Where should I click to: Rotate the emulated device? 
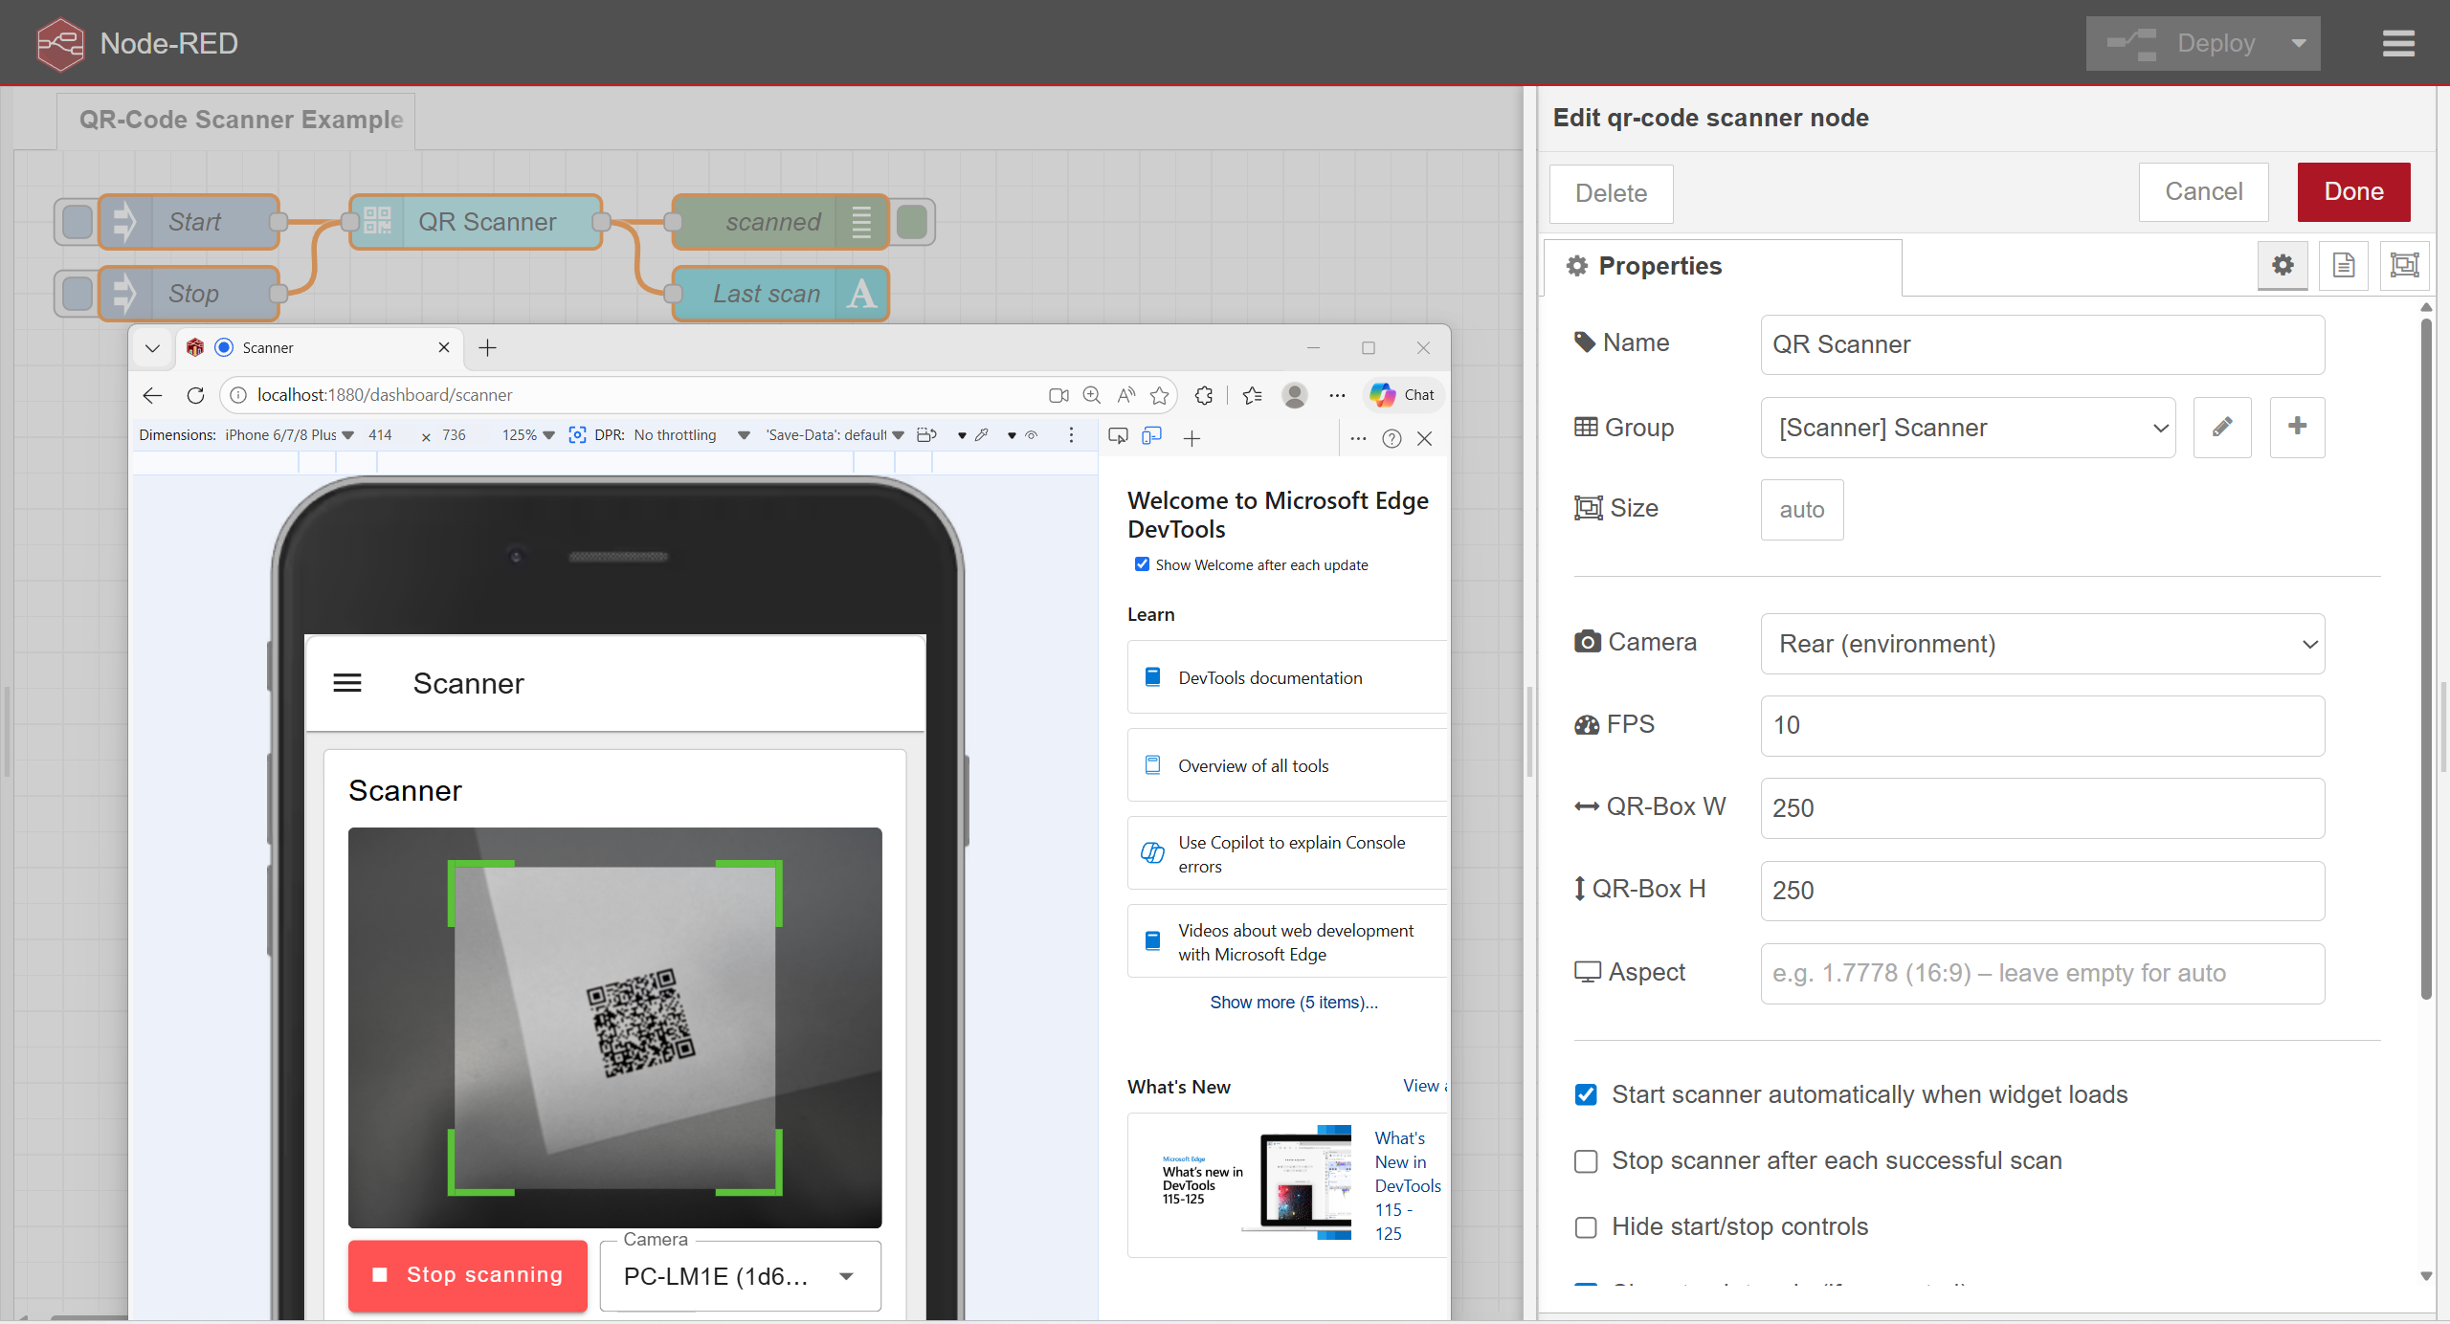926,435
